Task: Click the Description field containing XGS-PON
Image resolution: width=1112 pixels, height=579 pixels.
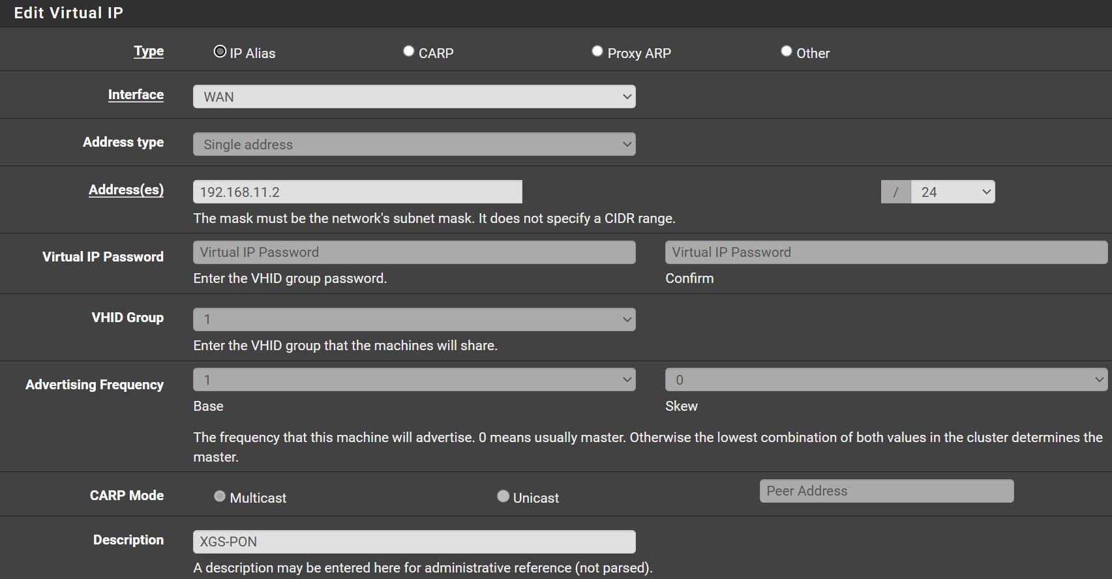Action: coord(414,541)
